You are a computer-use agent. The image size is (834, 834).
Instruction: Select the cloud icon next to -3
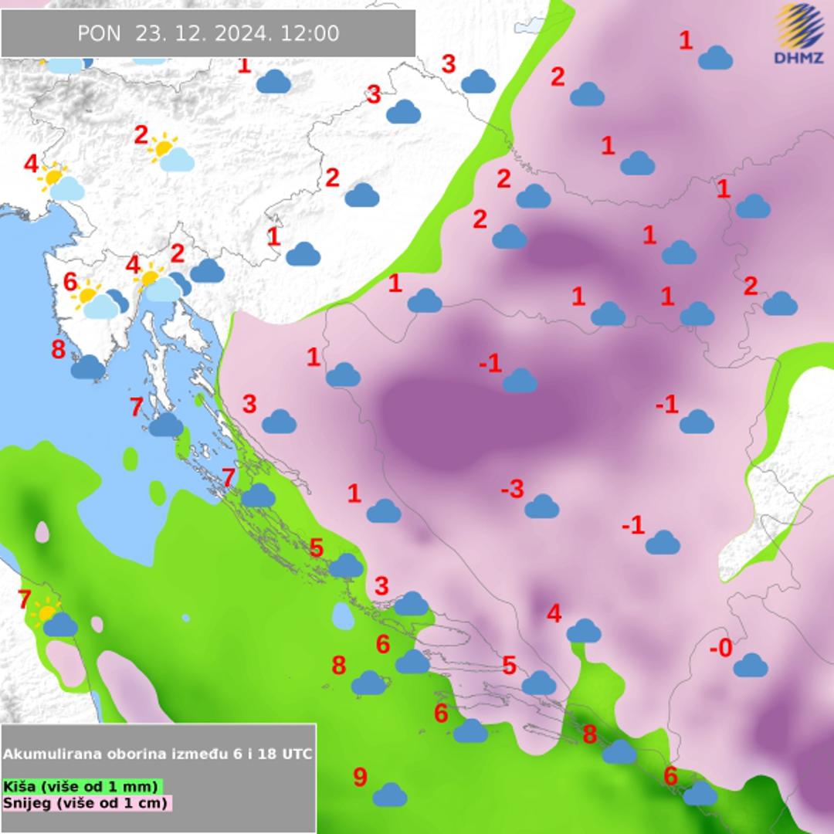click(541, 507)
